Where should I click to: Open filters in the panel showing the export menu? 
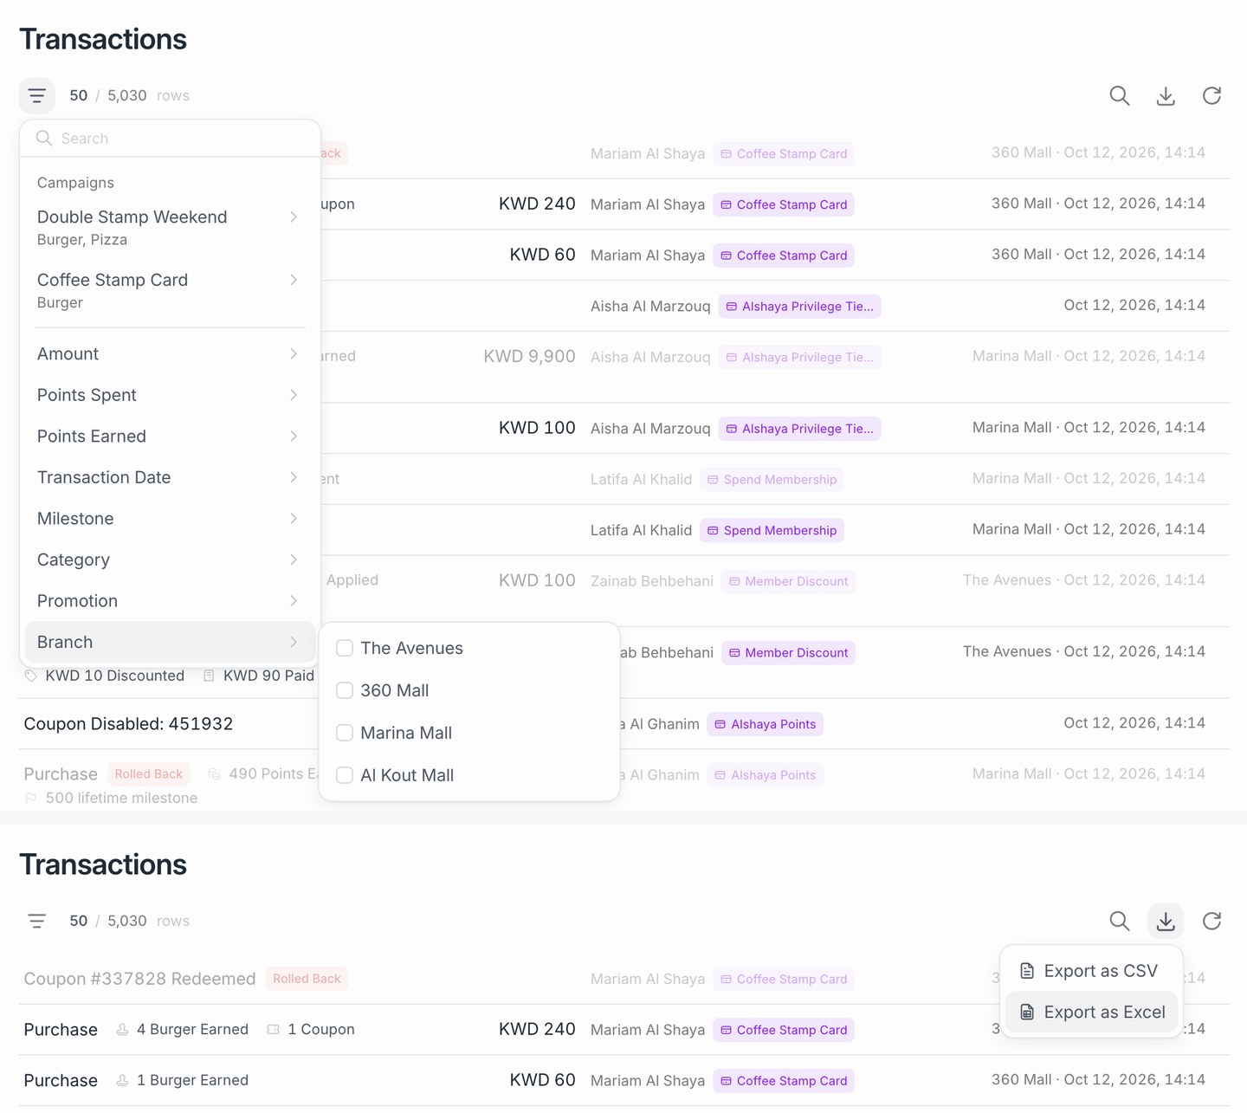(x=37, y=921)
